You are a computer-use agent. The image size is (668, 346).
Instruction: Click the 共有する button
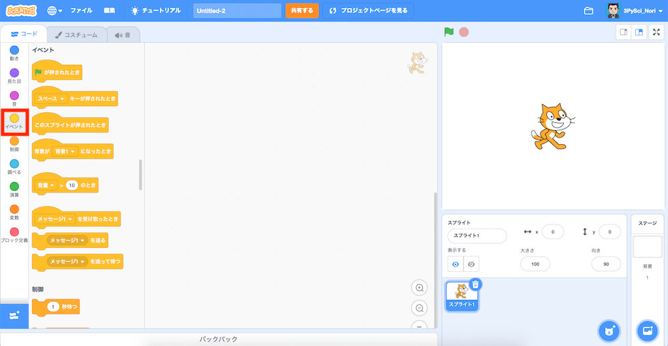pyautogui.click(x=302, y=11)
